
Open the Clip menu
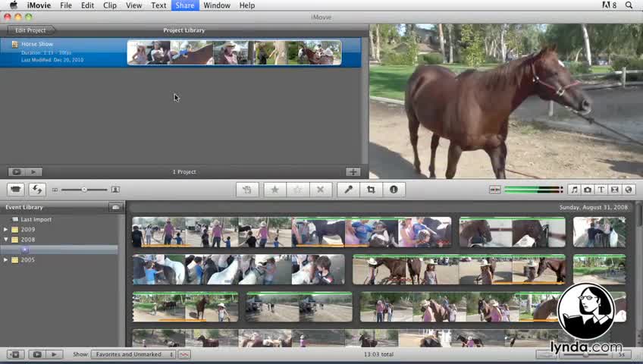(x=110, y=5)
